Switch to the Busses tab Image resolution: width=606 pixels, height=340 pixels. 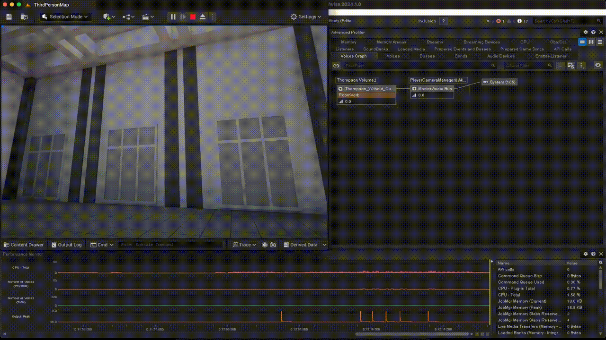pos(427,56)
